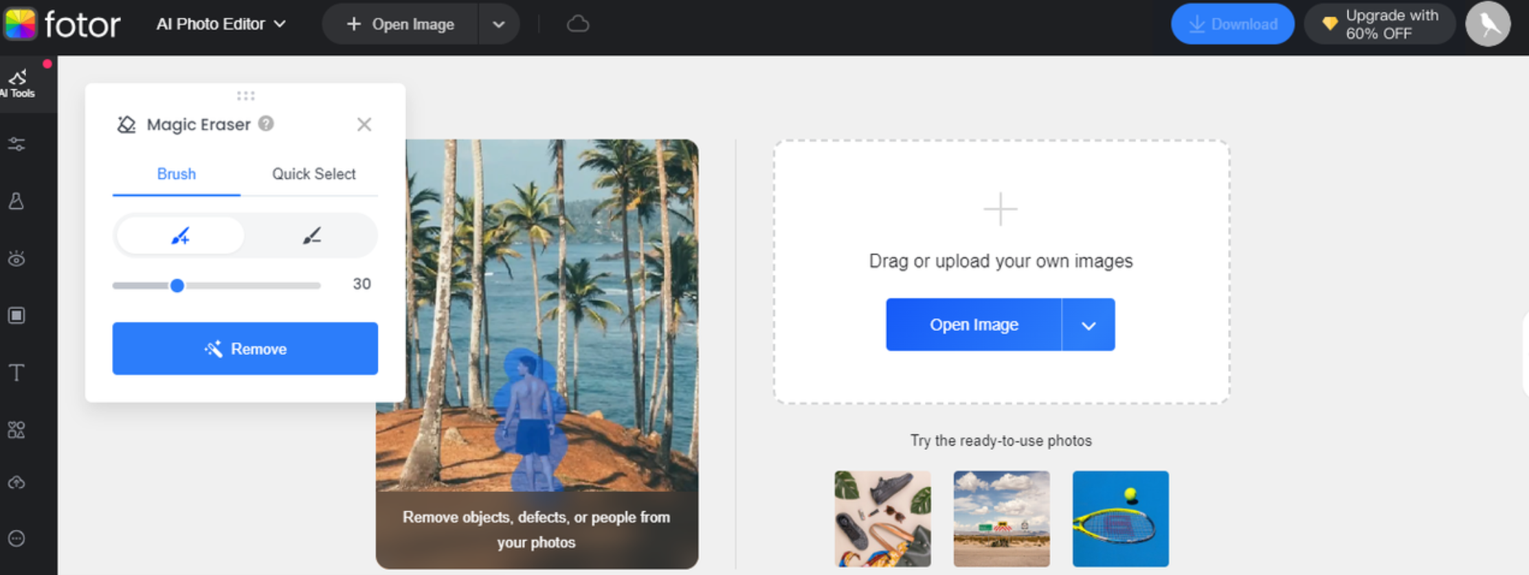
Task: Click the Fotor logo icon
Action: 20,24
